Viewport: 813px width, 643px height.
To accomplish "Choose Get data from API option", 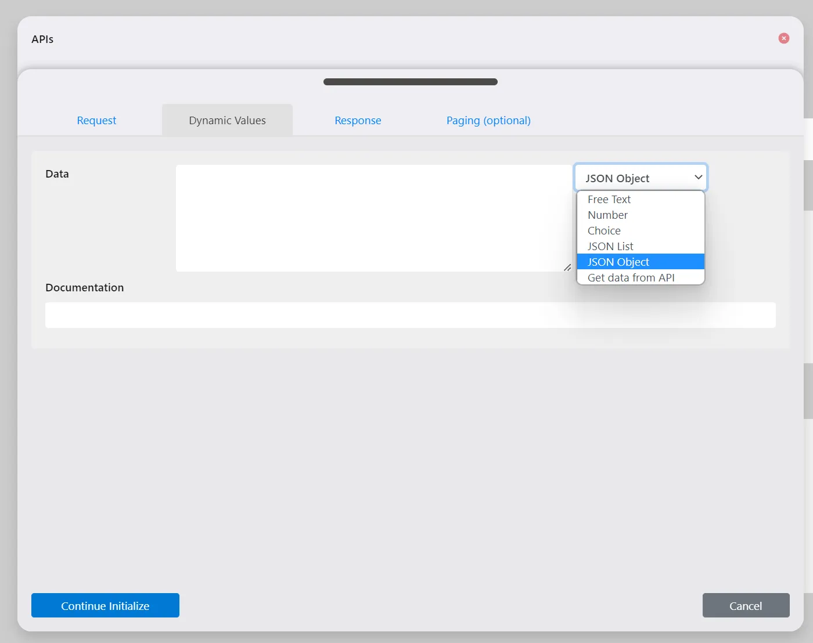I will (641, 277).
